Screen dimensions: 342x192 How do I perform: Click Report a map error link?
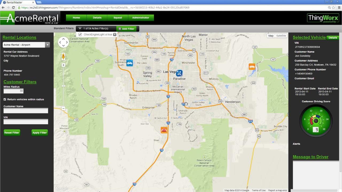point(278,190)
